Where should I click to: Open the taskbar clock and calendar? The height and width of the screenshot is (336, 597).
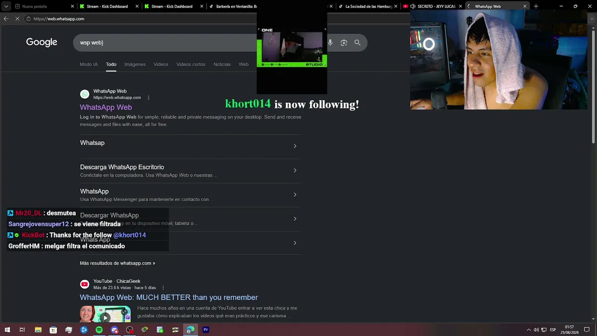click(x=570, y=330)
